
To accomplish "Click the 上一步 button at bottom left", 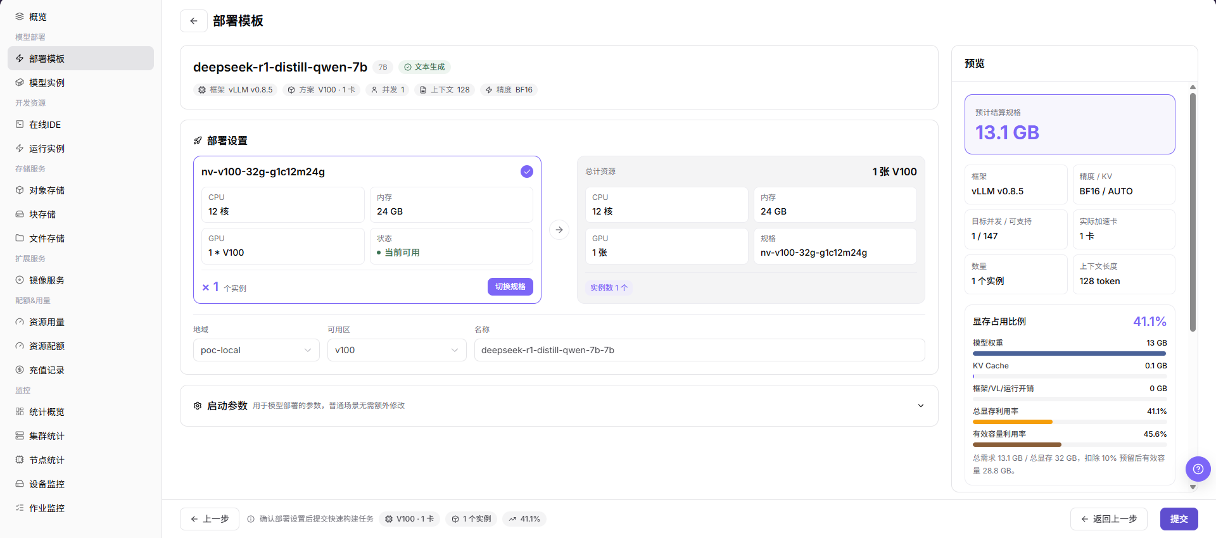I will coord(210,519).
